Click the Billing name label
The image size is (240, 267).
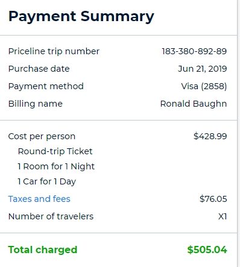36,104
